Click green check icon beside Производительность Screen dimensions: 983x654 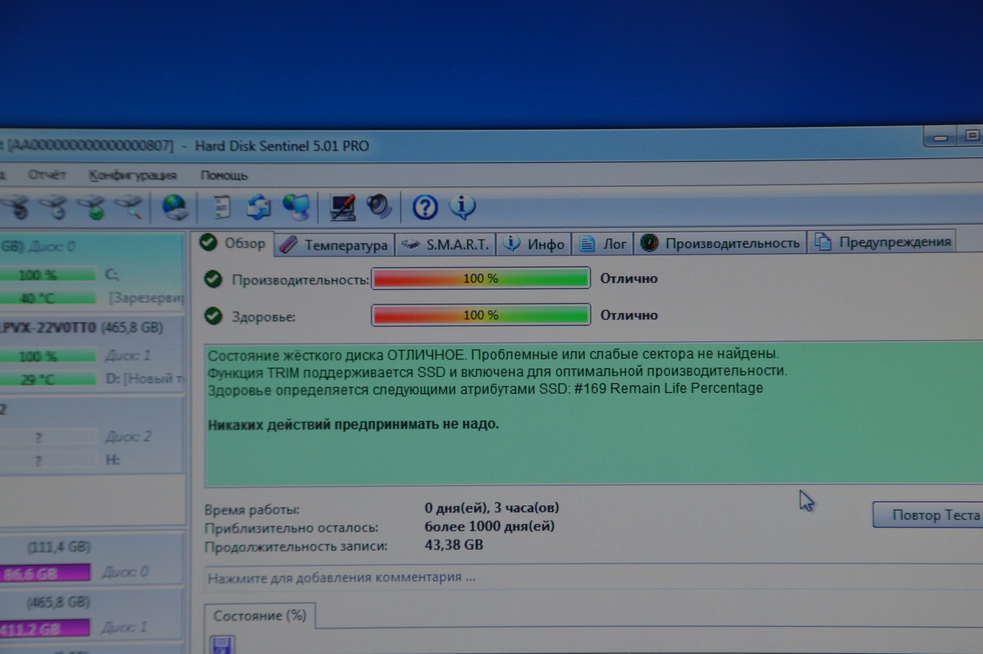tap(212, 279)
